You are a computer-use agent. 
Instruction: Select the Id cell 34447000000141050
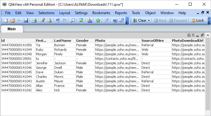coord(18,45)
